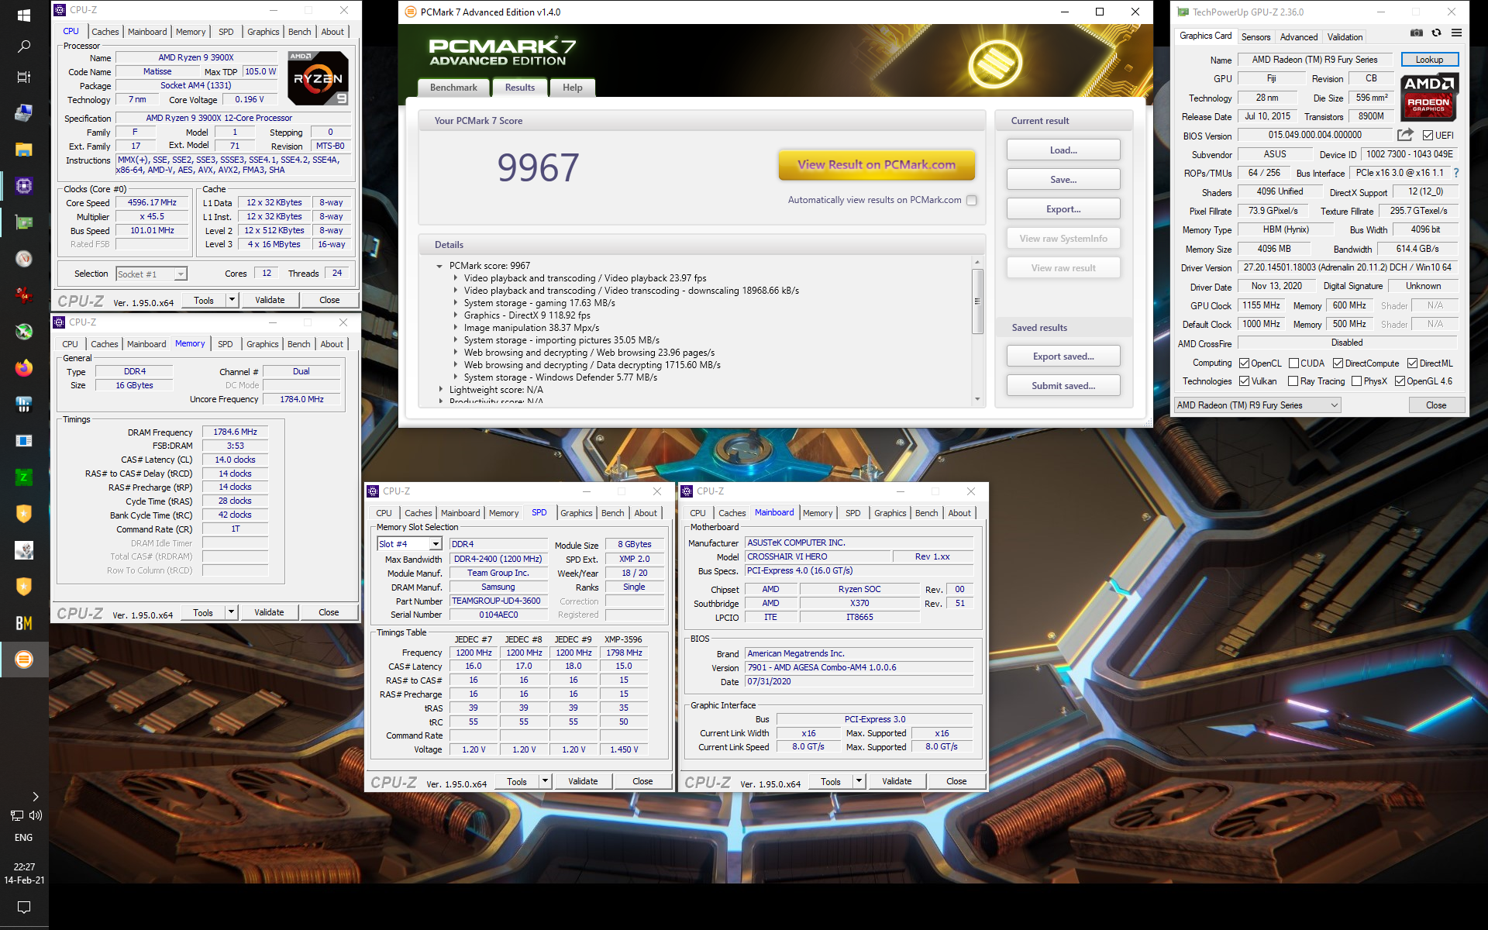Click the Ryzen 9 logo in CPU-Z
Viewport: 1488px width, 930px height.
tap(318, 78)
